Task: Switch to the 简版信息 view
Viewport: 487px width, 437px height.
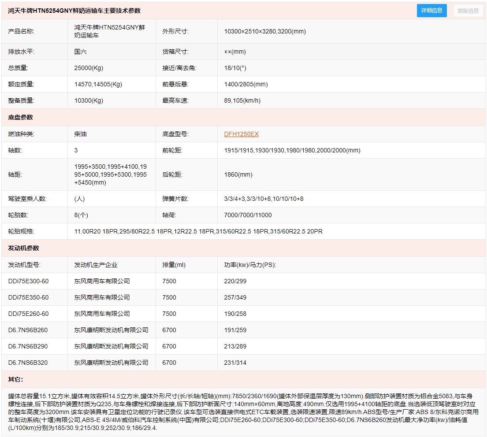Action: (468, 11)
